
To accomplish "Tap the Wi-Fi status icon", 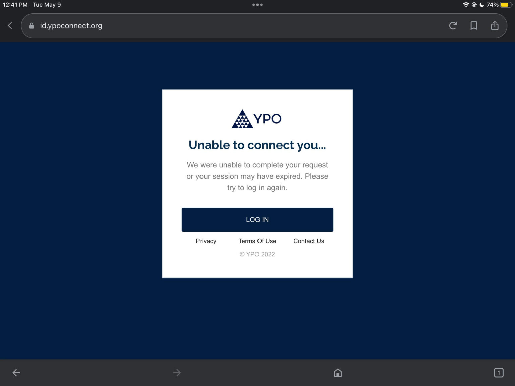I will (466, 5).
